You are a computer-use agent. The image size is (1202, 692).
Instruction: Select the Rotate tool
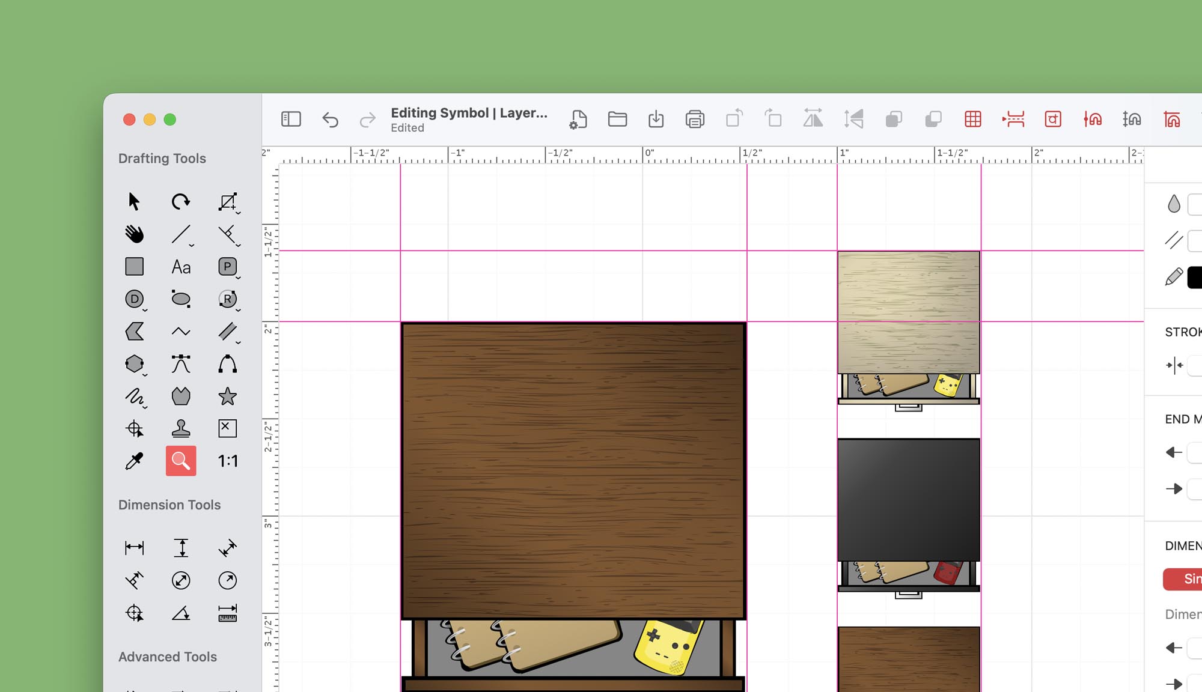180,201
